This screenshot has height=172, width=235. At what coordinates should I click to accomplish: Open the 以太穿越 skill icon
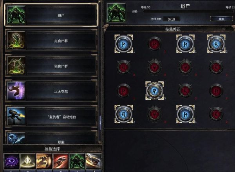point(16,91)
